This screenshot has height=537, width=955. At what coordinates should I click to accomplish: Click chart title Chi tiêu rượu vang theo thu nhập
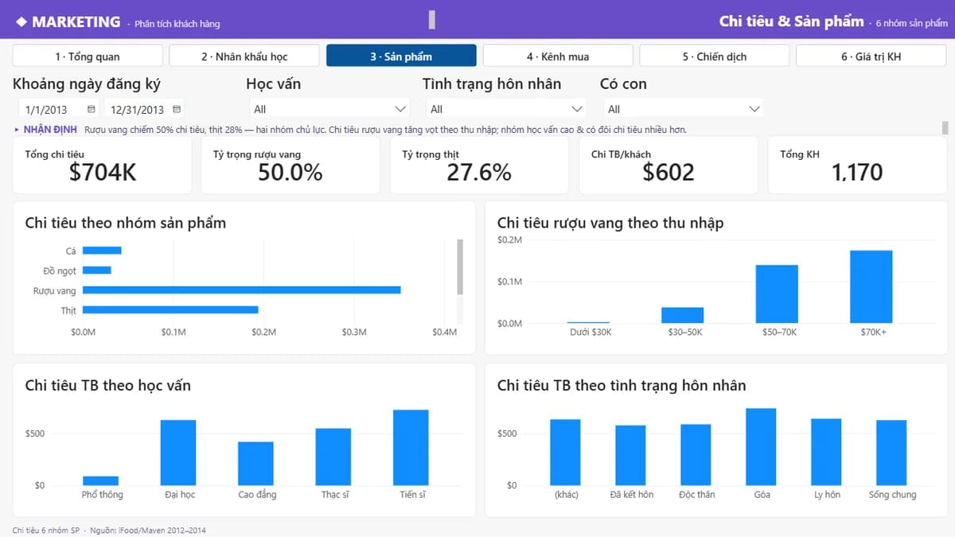[x=610, y=224]
